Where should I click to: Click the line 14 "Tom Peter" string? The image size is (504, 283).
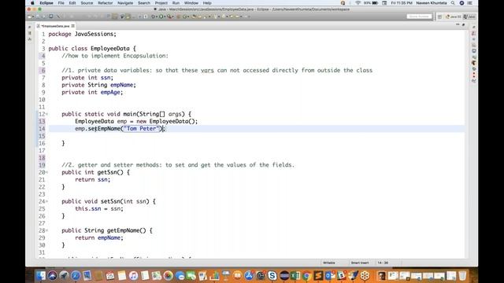(142, 129)
